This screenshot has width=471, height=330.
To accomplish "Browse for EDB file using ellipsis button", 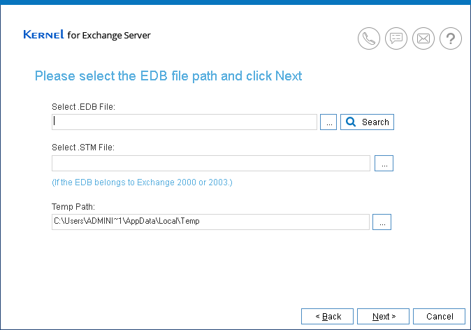I will [x=328, y=122].
